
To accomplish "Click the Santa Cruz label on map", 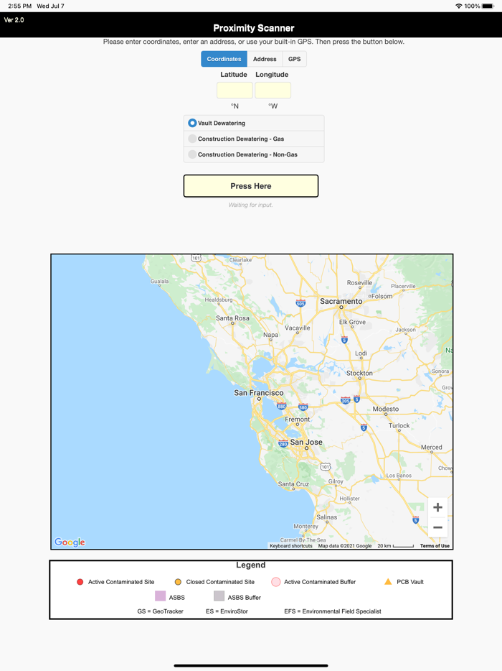I will point(293,484).
